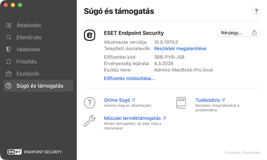Click expiry date 4.3.2028
The width and height of the screenshot is (267, 160).
(164, 63)
